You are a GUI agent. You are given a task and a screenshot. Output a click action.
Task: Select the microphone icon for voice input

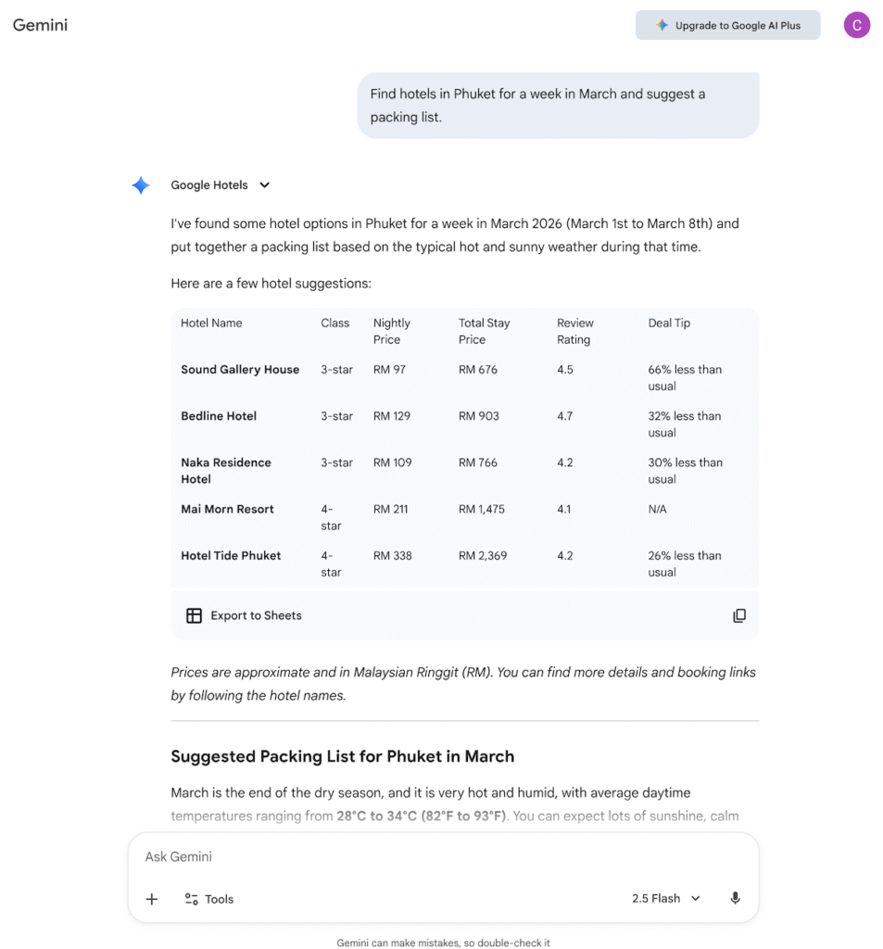tap(735, 898)
